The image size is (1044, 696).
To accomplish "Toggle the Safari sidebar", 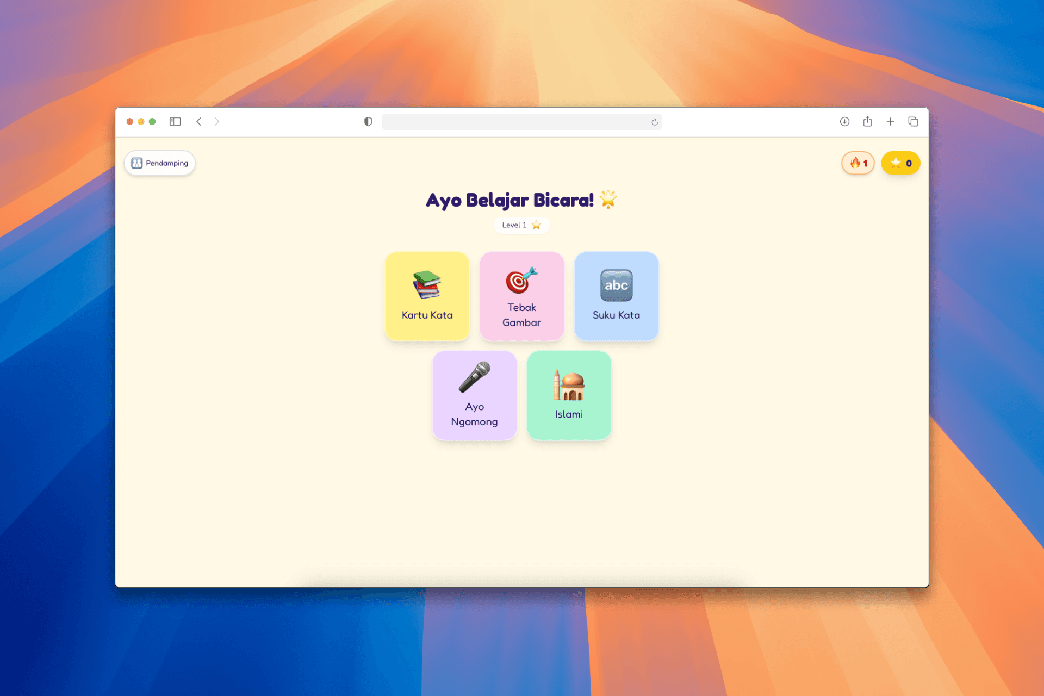I will 175,122.
